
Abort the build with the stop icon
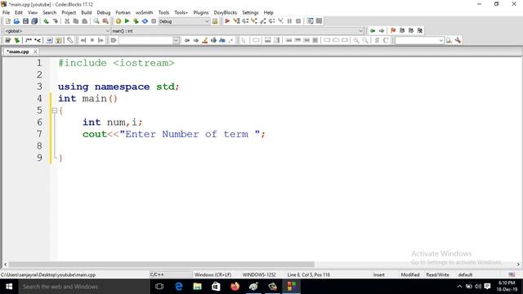coord(154,21)
